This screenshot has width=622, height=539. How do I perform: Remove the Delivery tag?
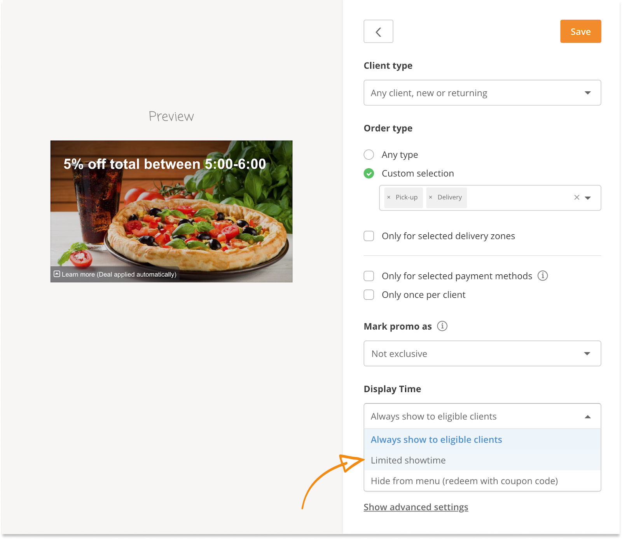coord(431,197)
